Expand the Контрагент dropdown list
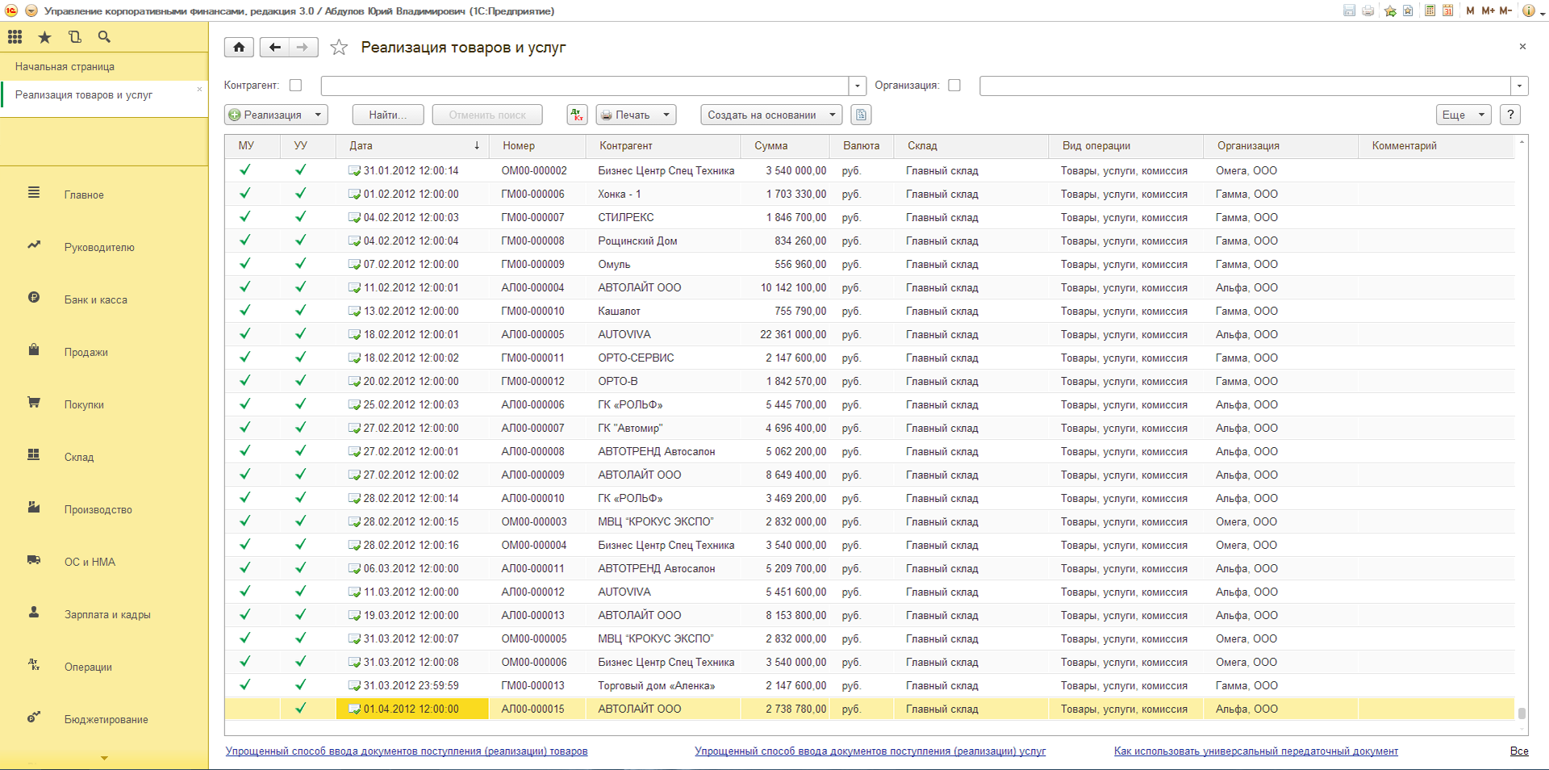 click(x=858, y=86)
